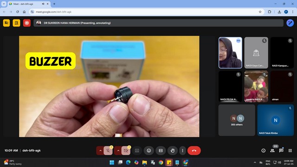Screen dimensions: 297x167
Task: Leave the call with red hang-up button
Action: (x=194, y=150)
